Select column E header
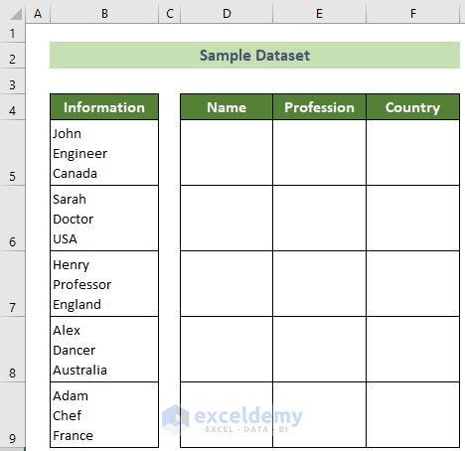465x451 pixels. pyautogui.click(x=319, y=14)
